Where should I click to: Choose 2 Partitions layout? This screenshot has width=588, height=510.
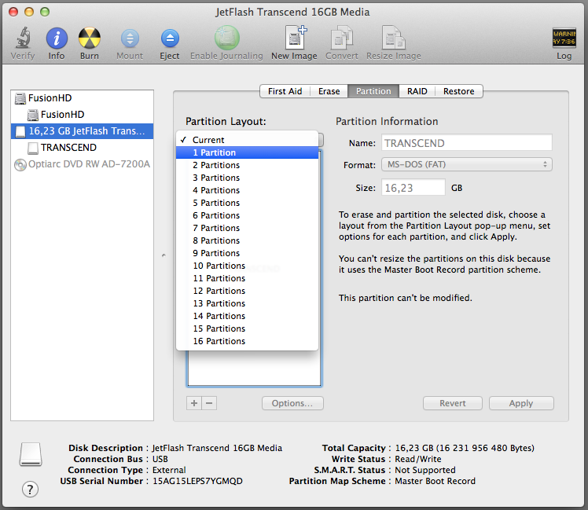tap(247, 165)
